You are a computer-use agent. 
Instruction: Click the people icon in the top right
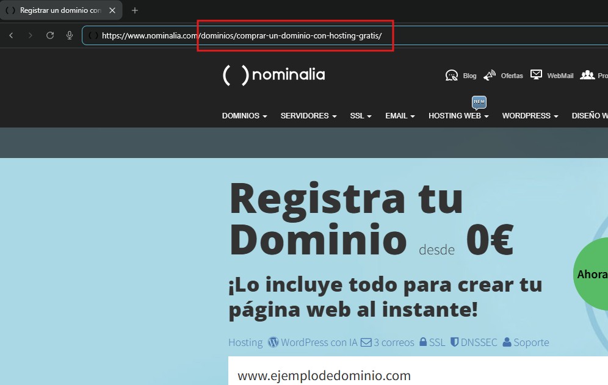[587, 74]
